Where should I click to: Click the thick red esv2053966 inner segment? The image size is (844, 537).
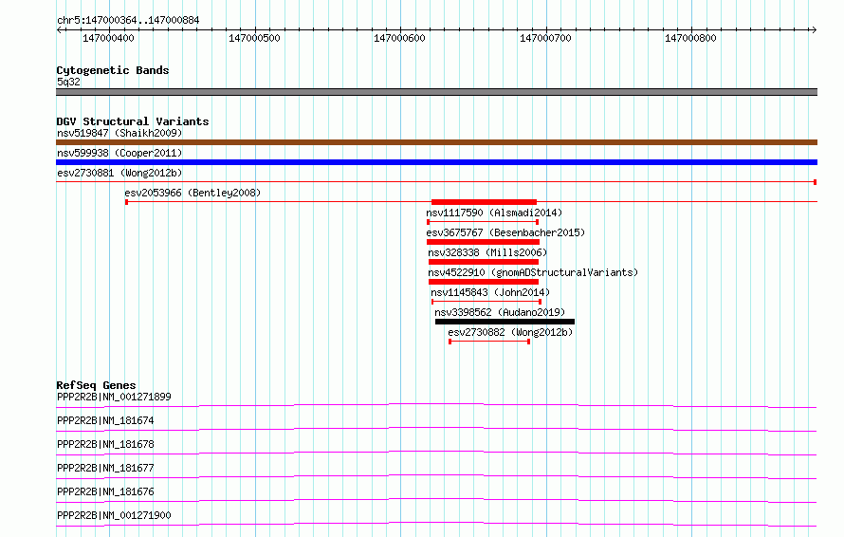pos(484,202)
